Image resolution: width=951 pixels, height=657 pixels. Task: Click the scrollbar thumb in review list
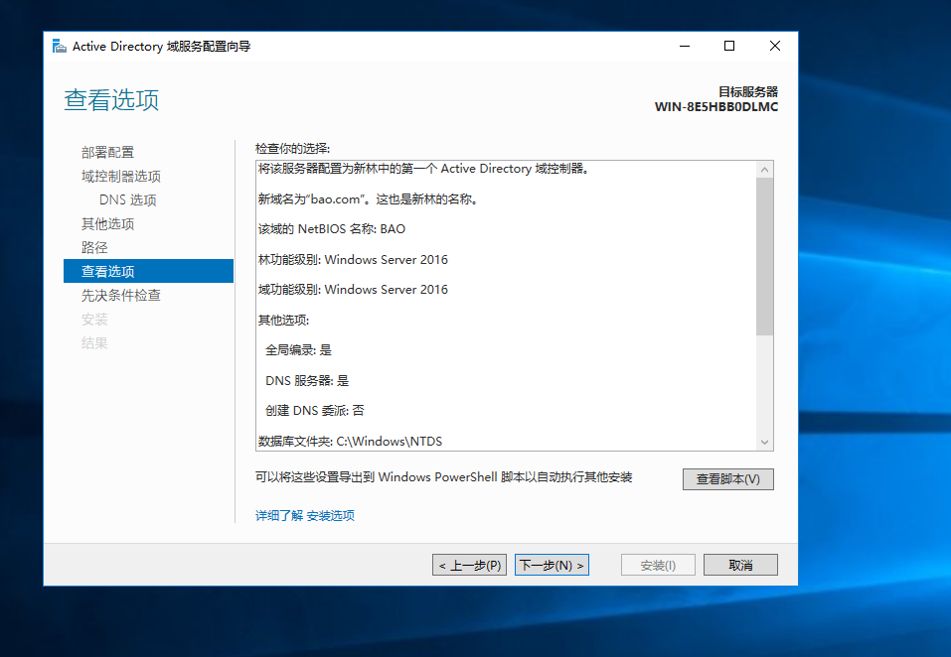pos(764,256)
